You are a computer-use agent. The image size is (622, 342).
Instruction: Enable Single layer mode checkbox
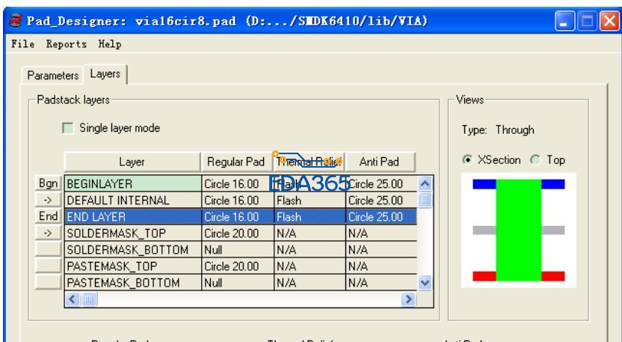68,128
